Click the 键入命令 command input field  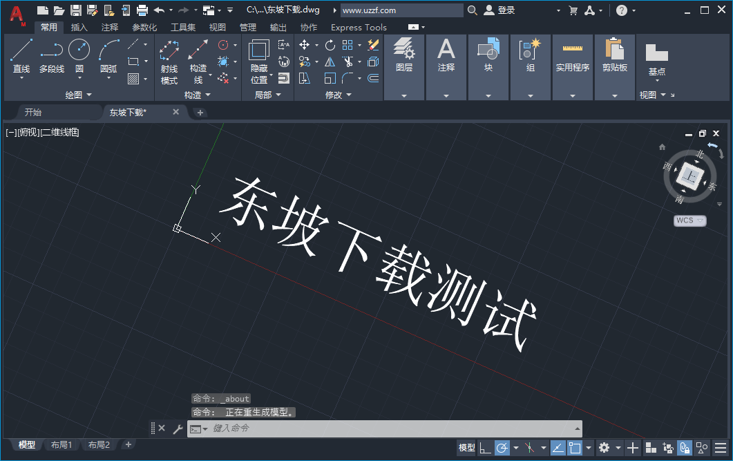[x=385, y=429]
